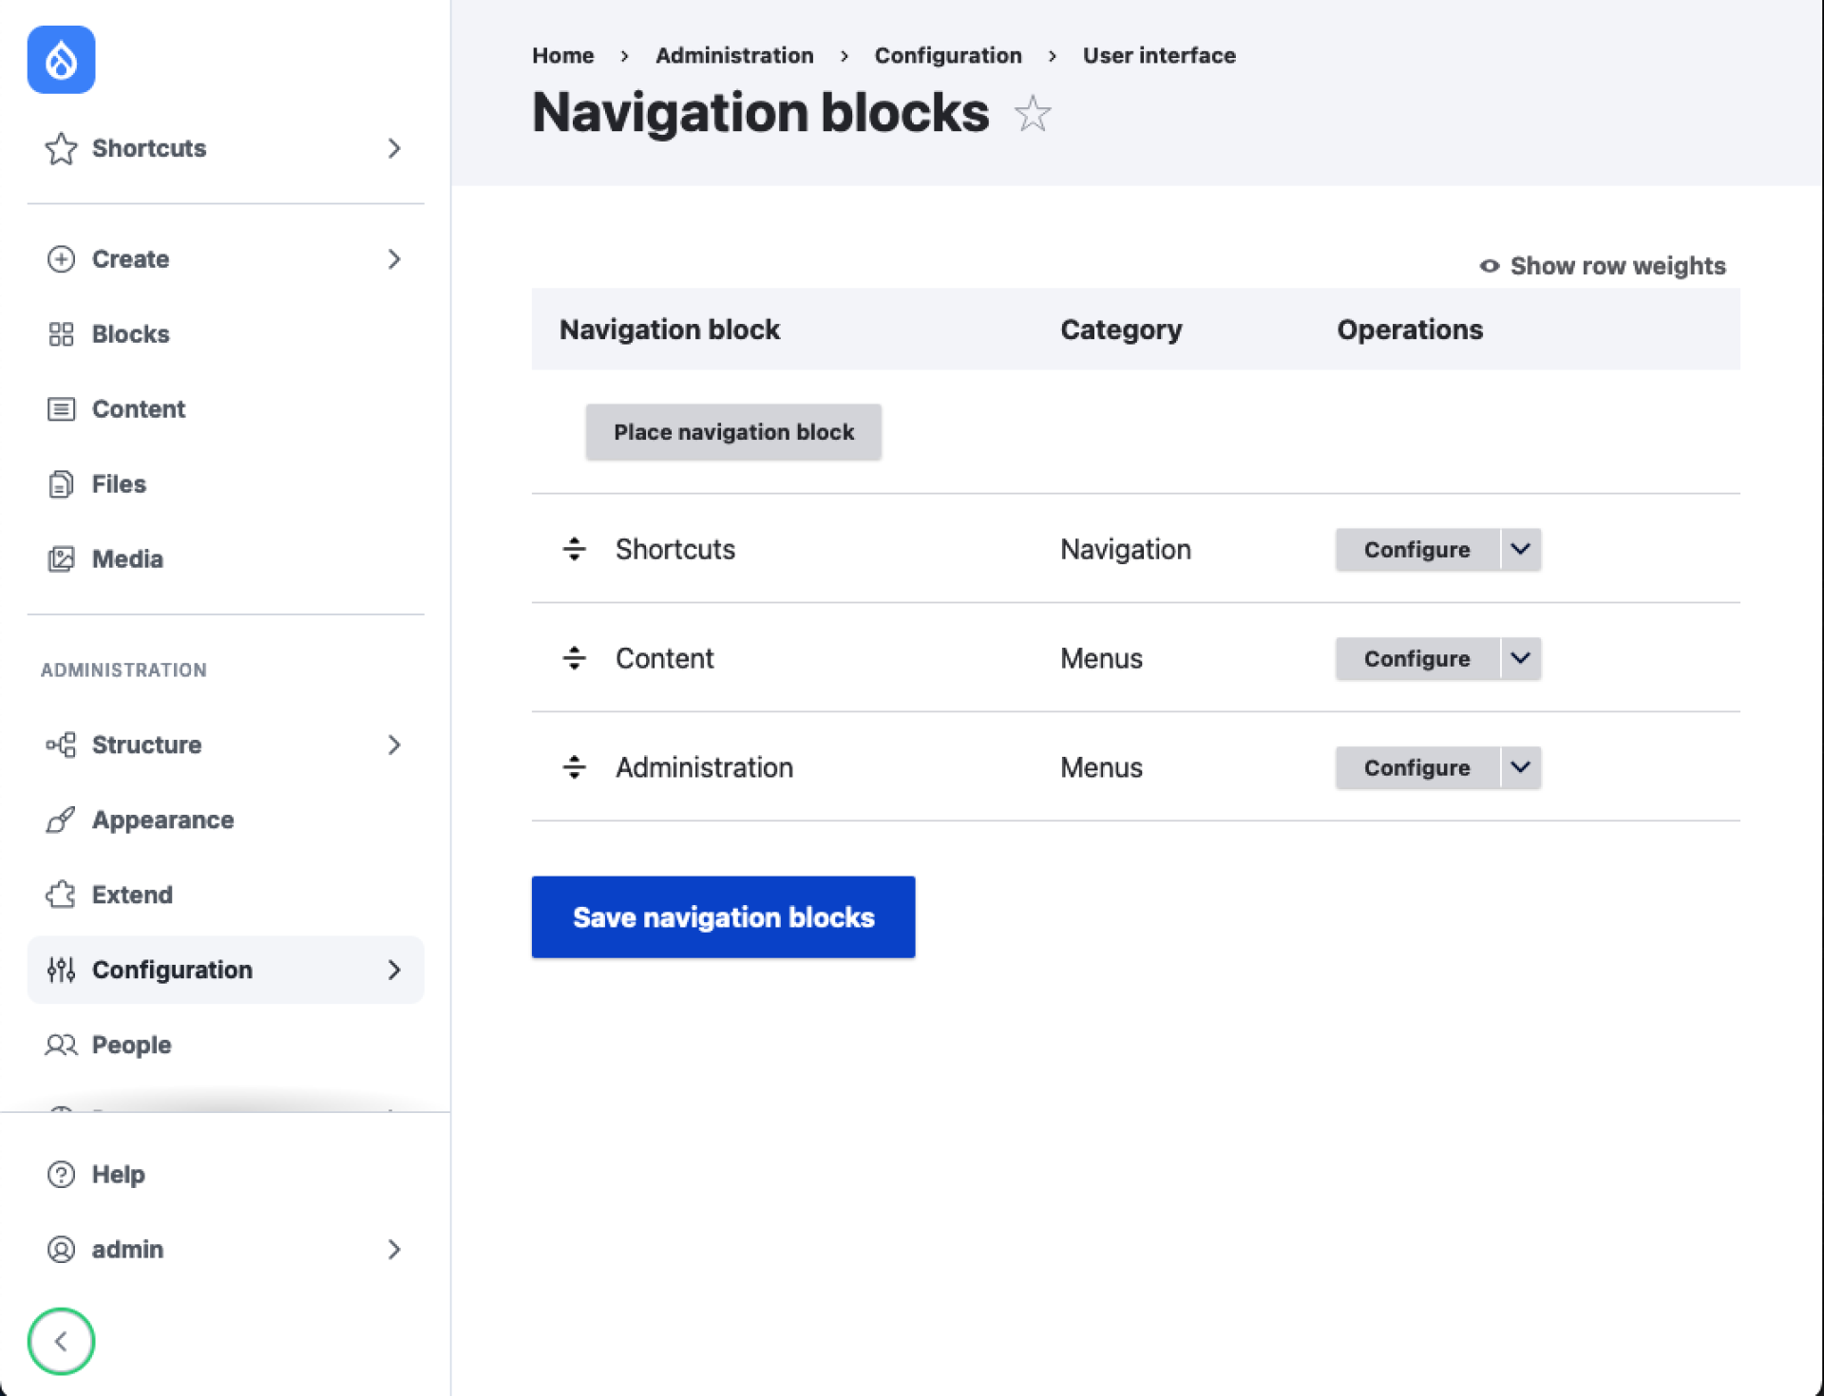The width and height of the screenshot is (1824, 1396).
Task: Expand the Structure sidebar section
Action: click(x=395, y=745)
